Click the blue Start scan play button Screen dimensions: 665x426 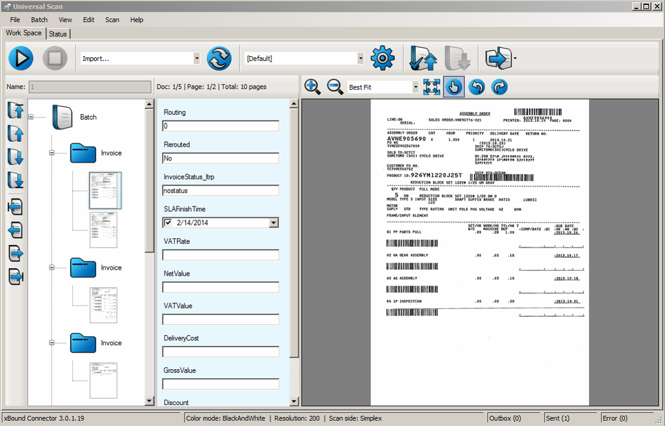[21, 59]
